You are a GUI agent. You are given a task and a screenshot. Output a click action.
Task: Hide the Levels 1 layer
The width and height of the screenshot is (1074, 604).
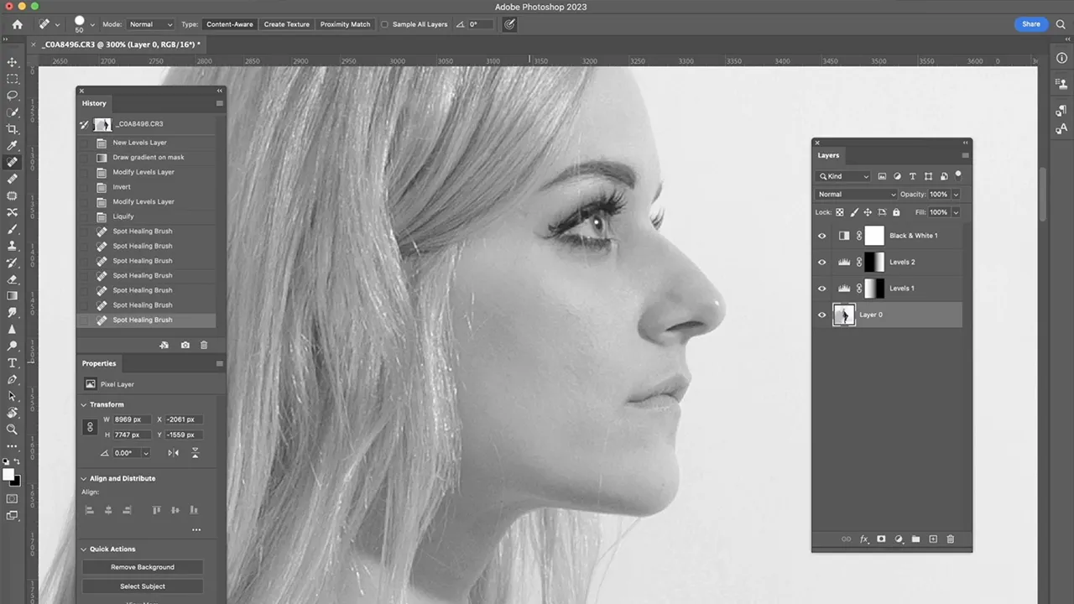coord(822,289)
